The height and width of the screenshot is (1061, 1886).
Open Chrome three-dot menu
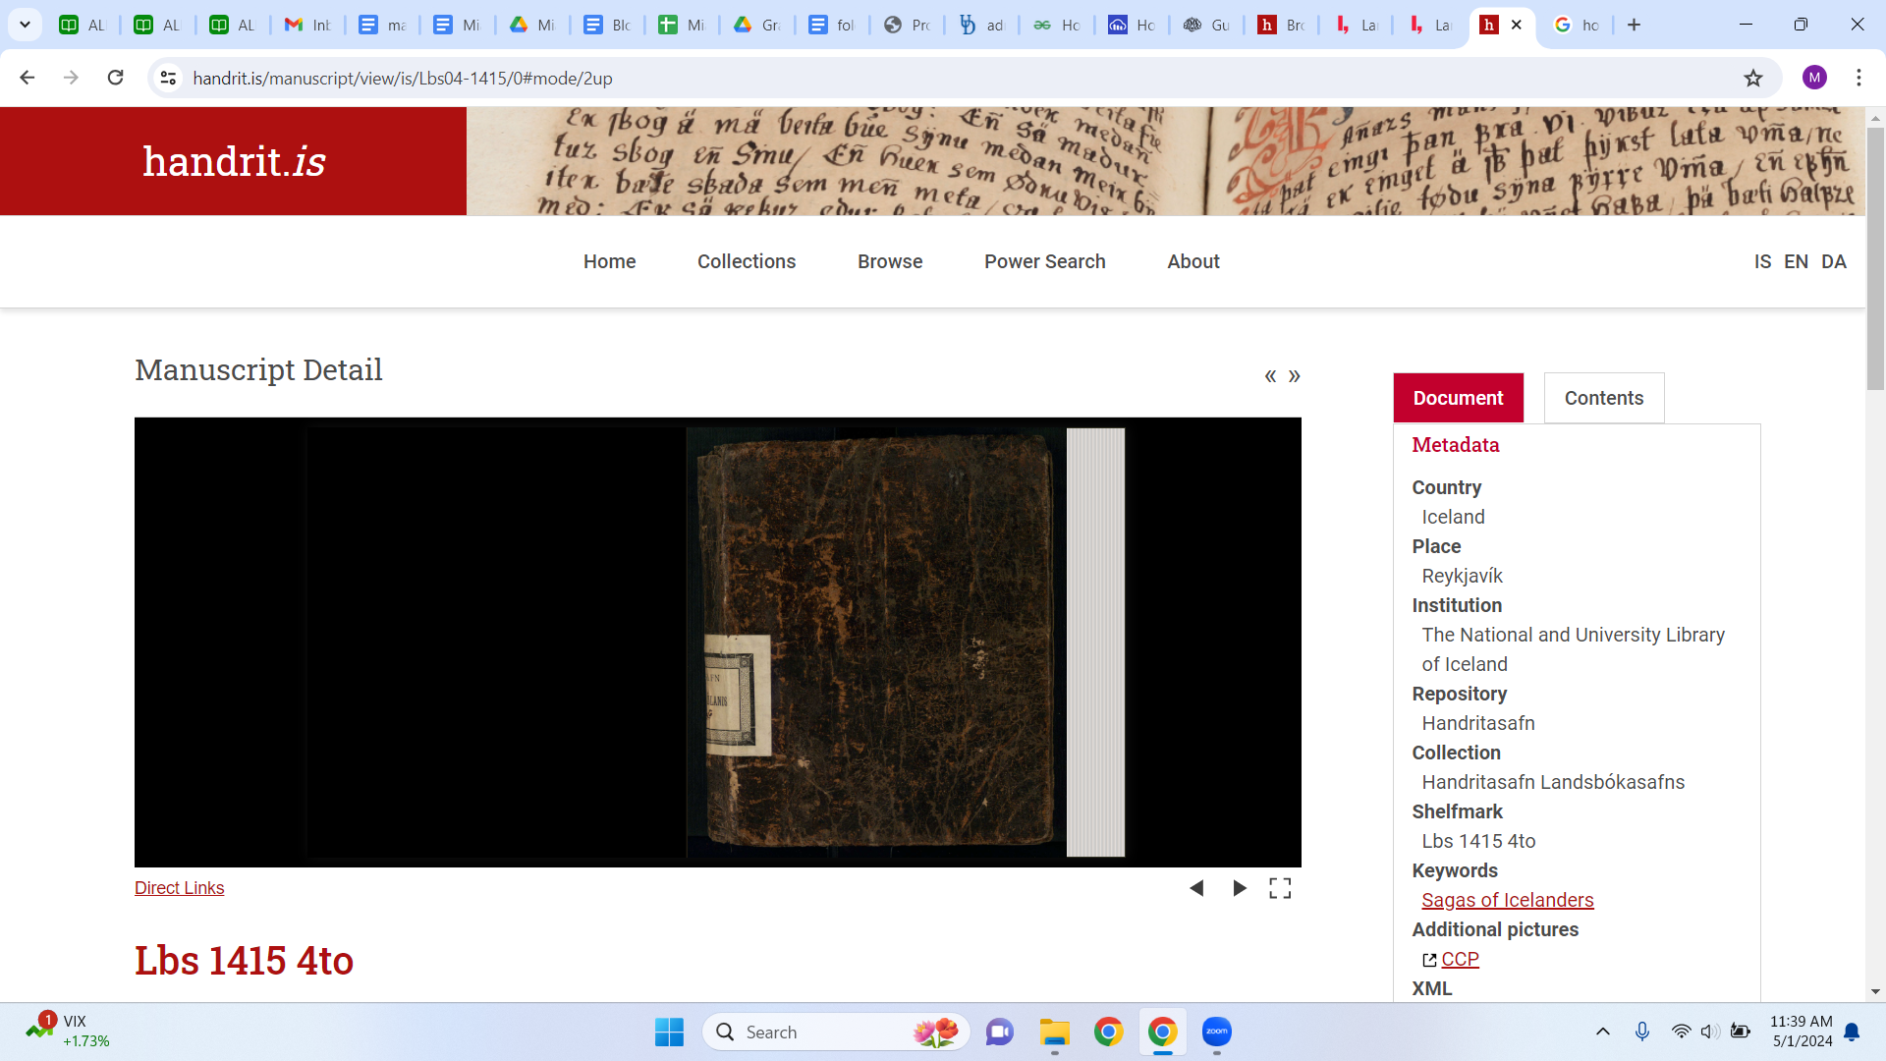point(1858,78)
